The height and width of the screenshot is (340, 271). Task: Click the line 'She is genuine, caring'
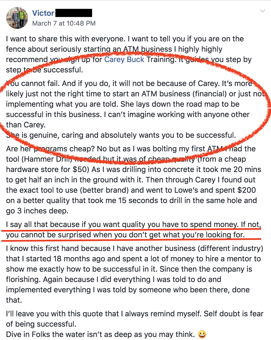(121, 135)
